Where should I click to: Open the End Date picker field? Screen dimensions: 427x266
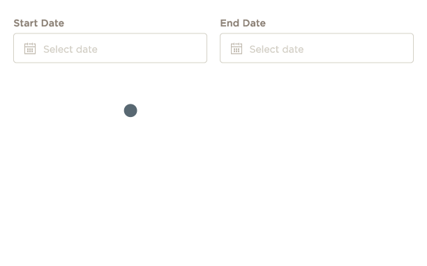click(317, 48)
